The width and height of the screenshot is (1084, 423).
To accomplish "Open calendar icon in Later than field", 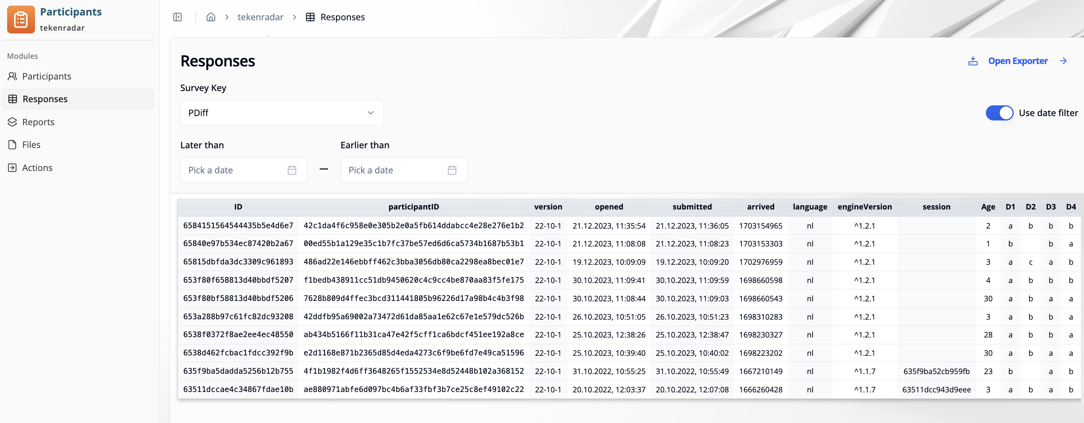I will [x=292, y=170].
